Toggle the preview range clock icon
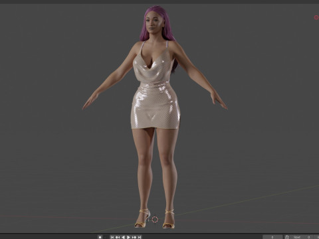The height and width of the screenshot is (239, 319). (x=287, y=237)
